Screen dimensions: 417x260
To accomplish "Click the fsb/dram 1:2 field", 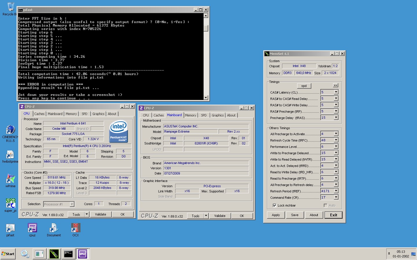I will [335, 66].
